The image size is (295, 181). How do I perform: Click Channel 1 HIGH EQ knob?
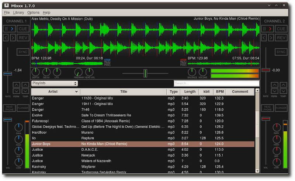[19, 139]
